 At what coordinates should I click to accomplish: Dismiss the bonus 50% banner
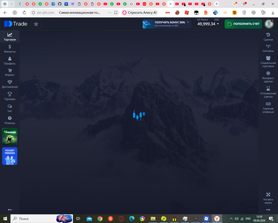tap(188, 22)
